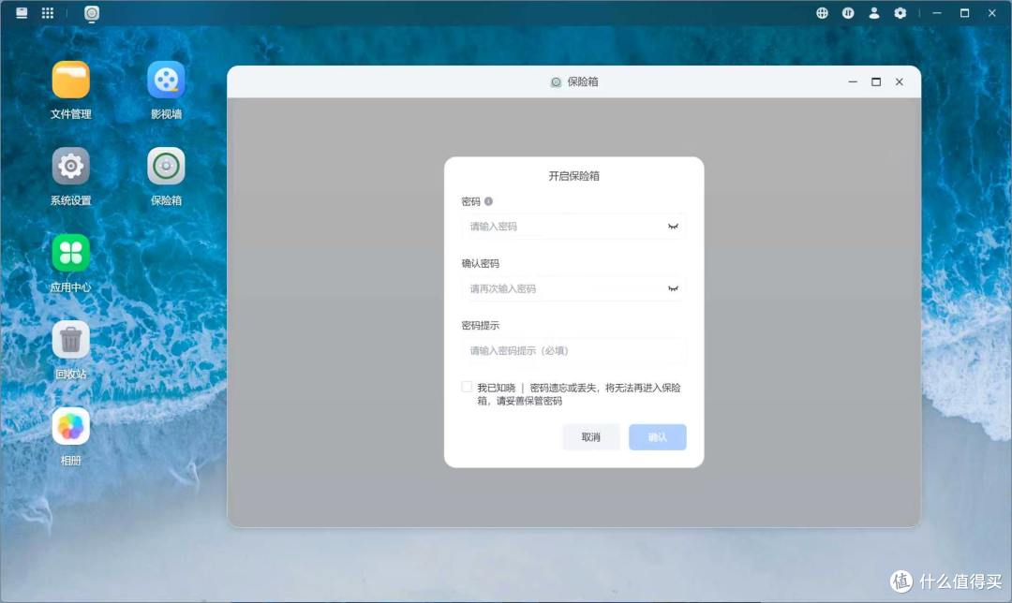
Task: Click the info icon beside 密码 label
Action: [x=488, y=201]
